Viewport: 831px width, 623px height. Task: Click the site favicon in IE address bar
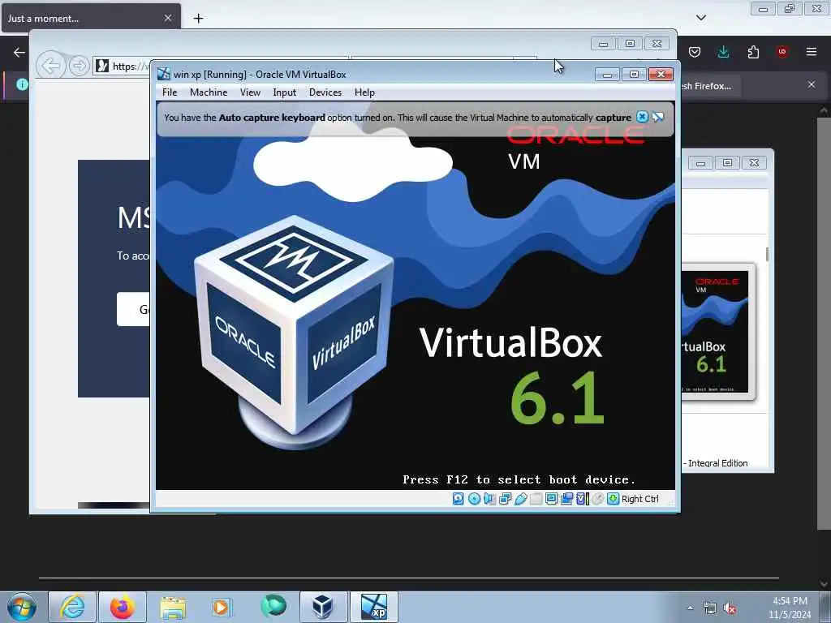[103, 66]
